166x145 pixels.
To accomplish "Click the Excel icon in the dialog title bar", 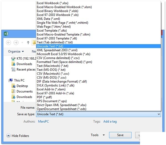I will [6, 34].
